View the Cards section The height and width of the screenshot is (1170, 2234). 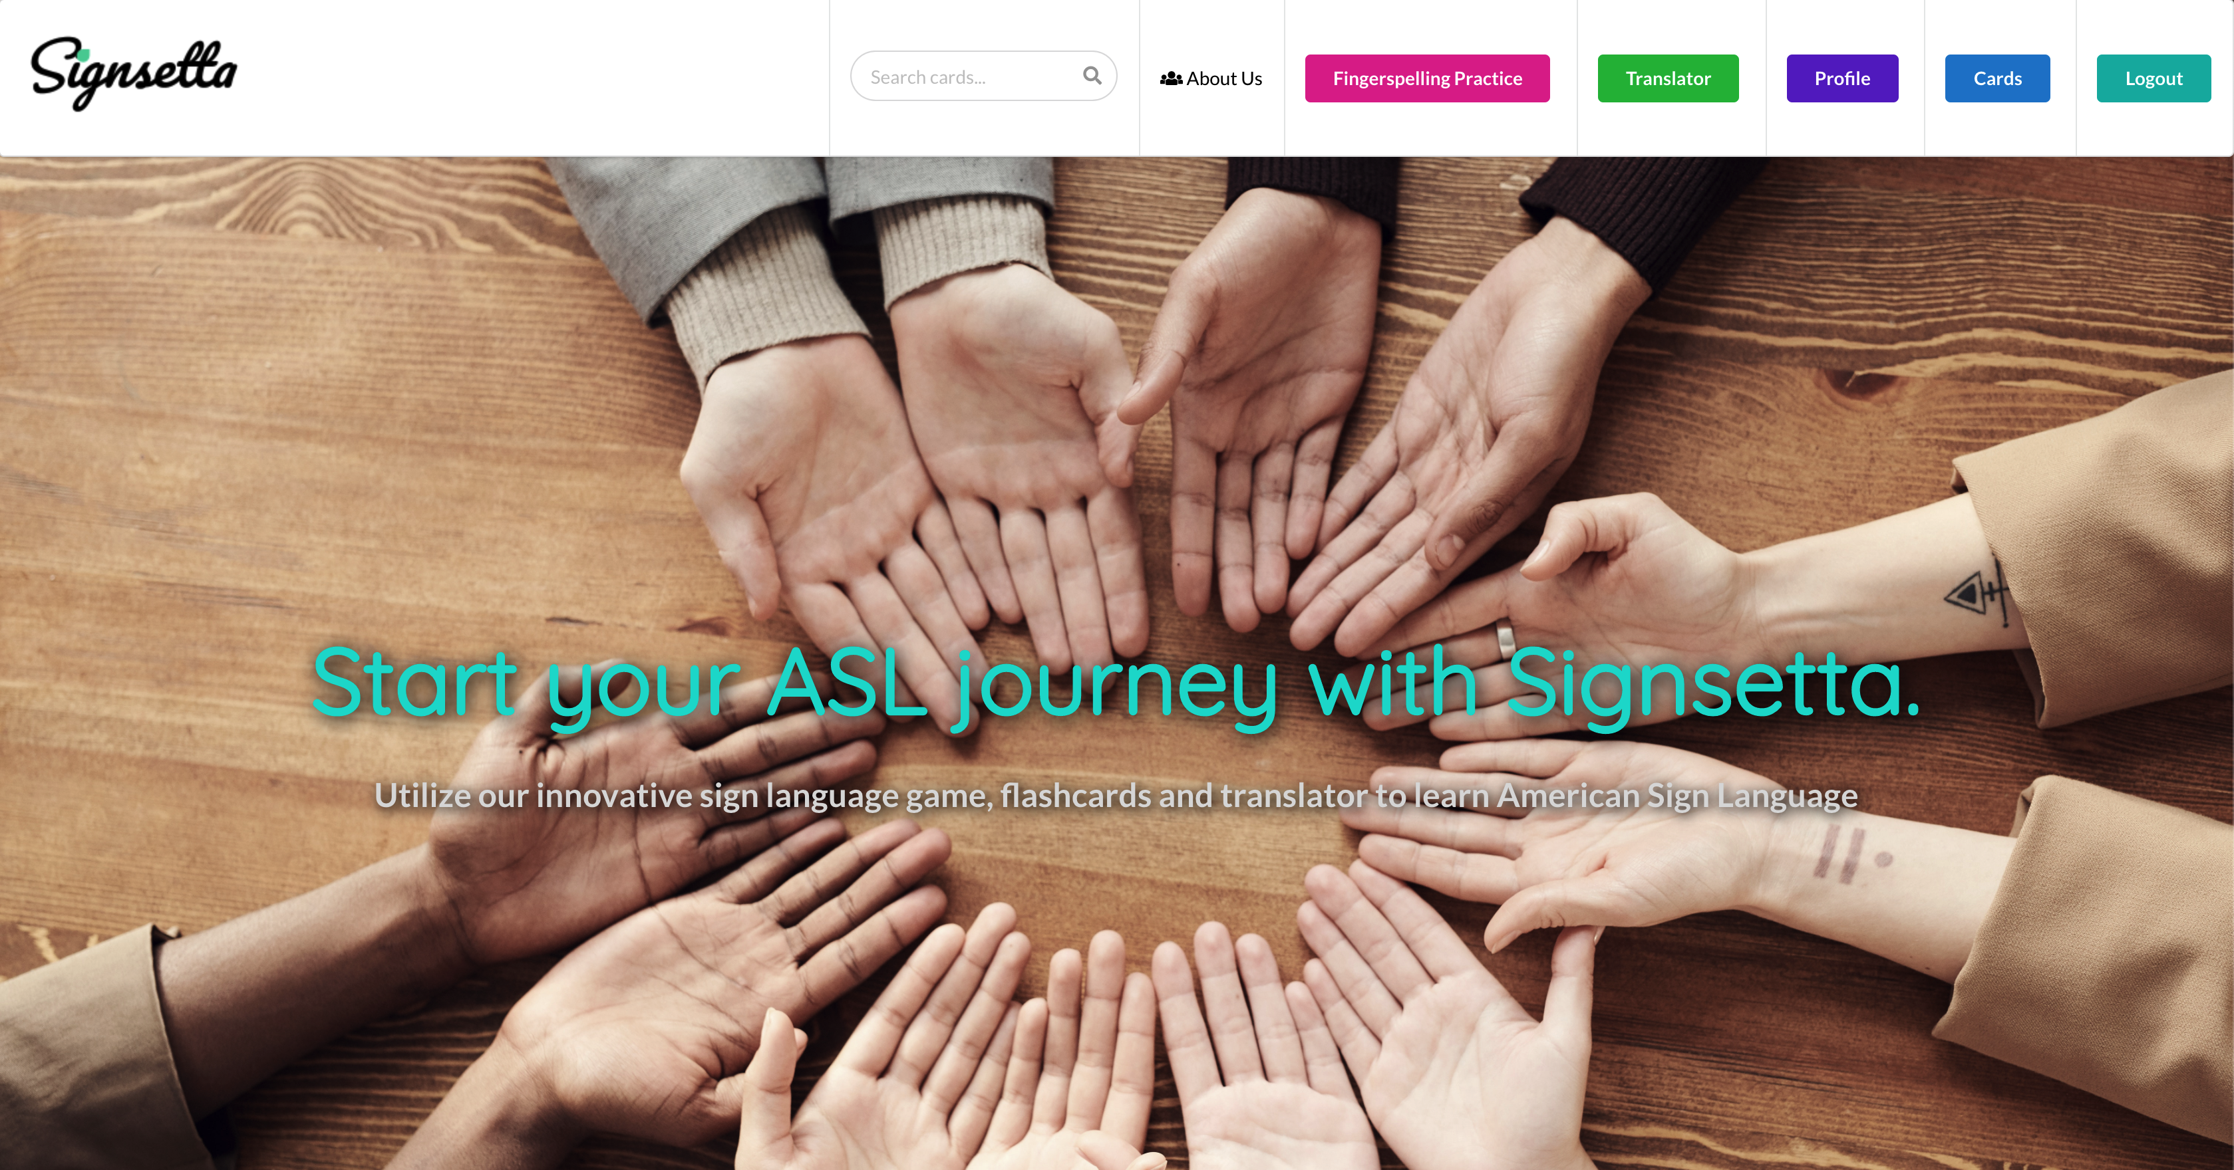coord(1997,79)
